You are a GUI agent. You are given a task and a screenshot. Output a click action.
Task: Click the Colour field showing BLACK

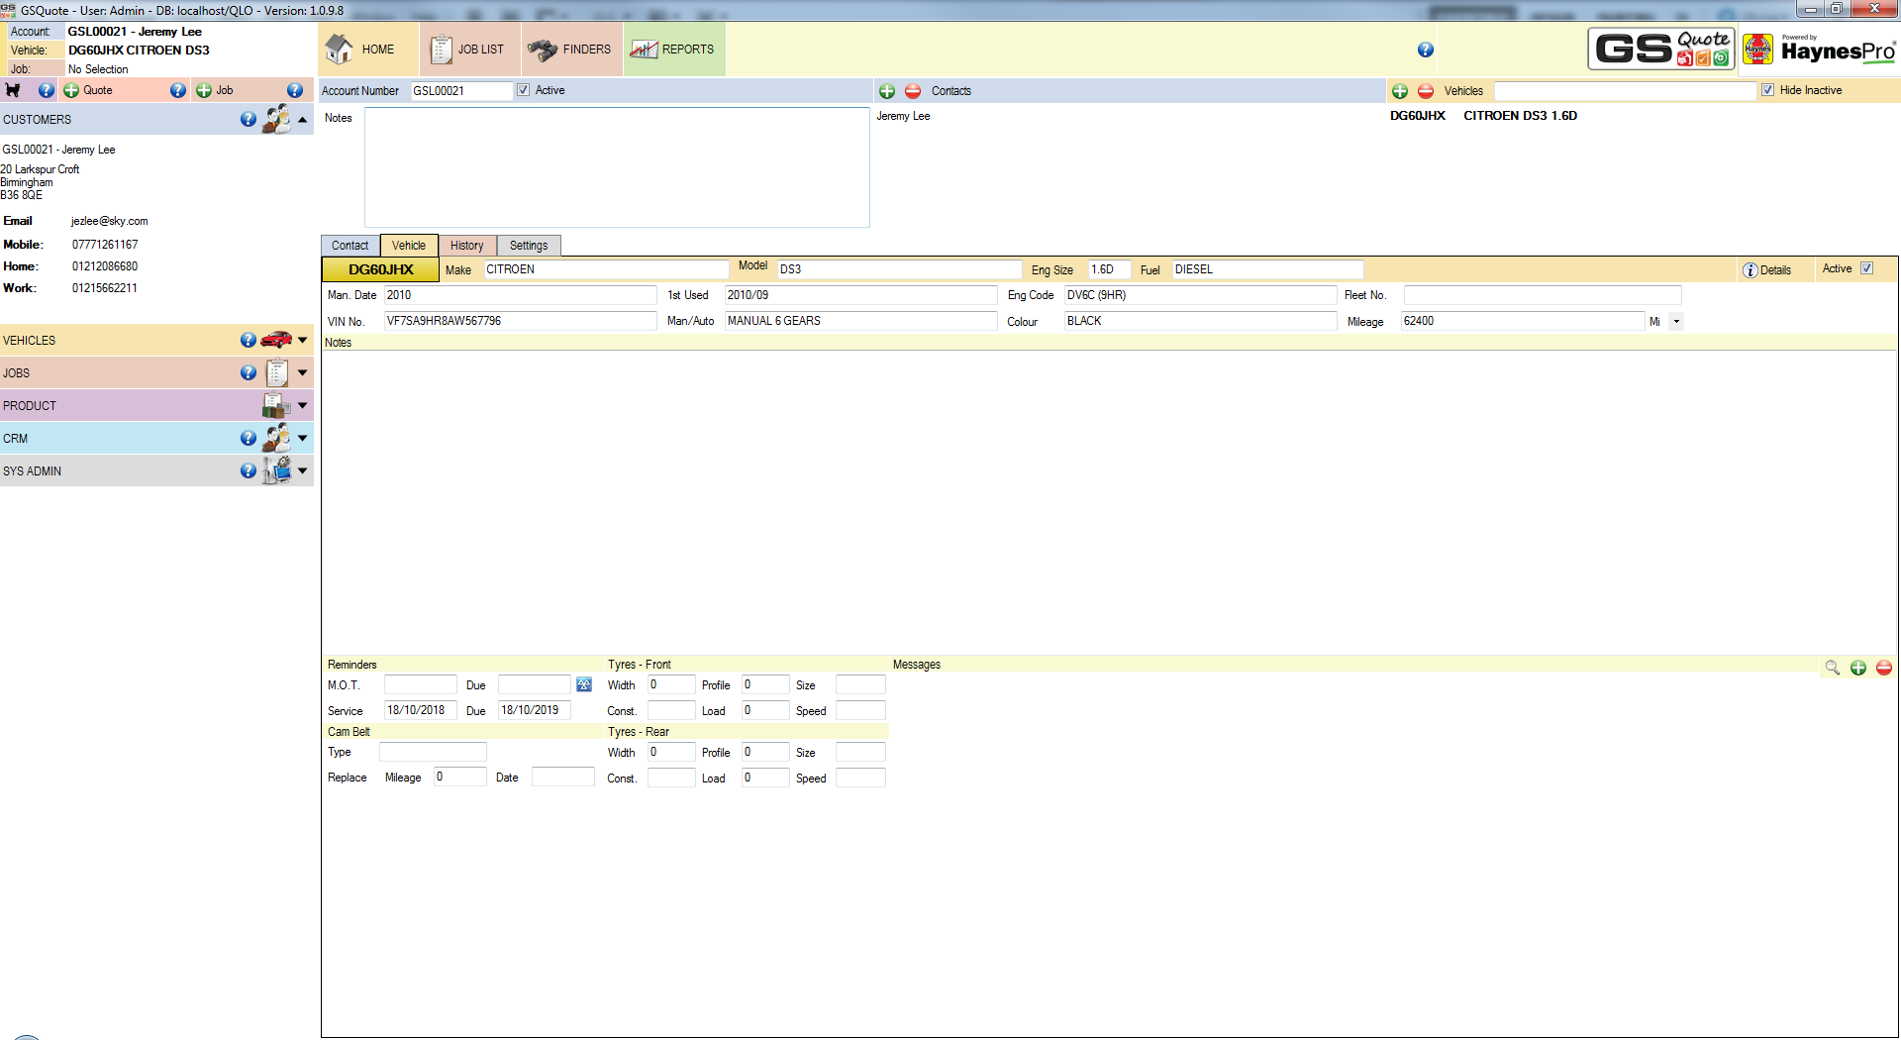tap(1200, 321)
